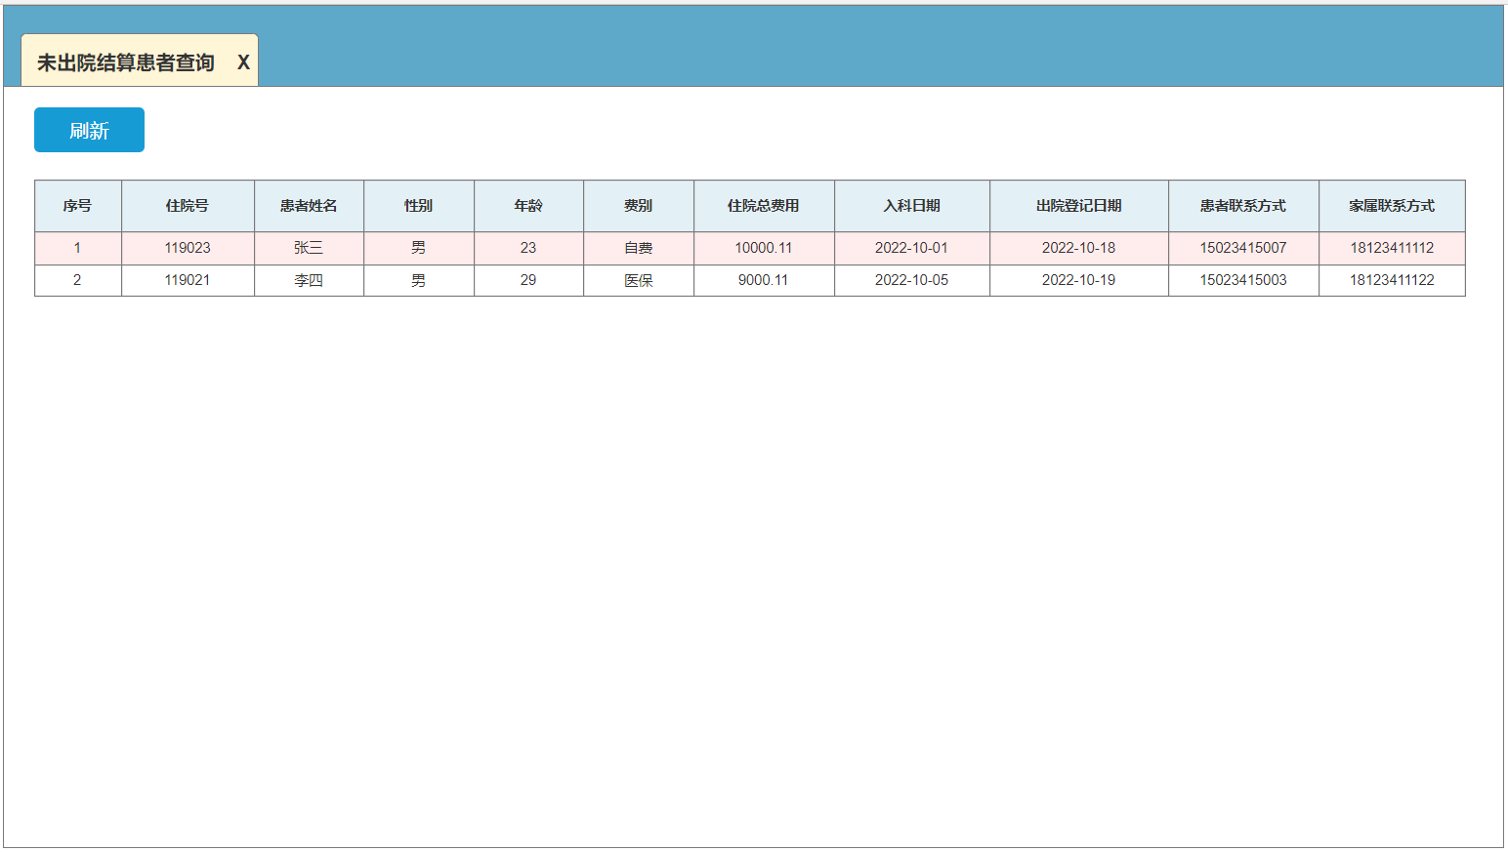Click the 入科日期 column header
Screen dimensions: 1508x852
pyautogui.click(x=912, y=206)
